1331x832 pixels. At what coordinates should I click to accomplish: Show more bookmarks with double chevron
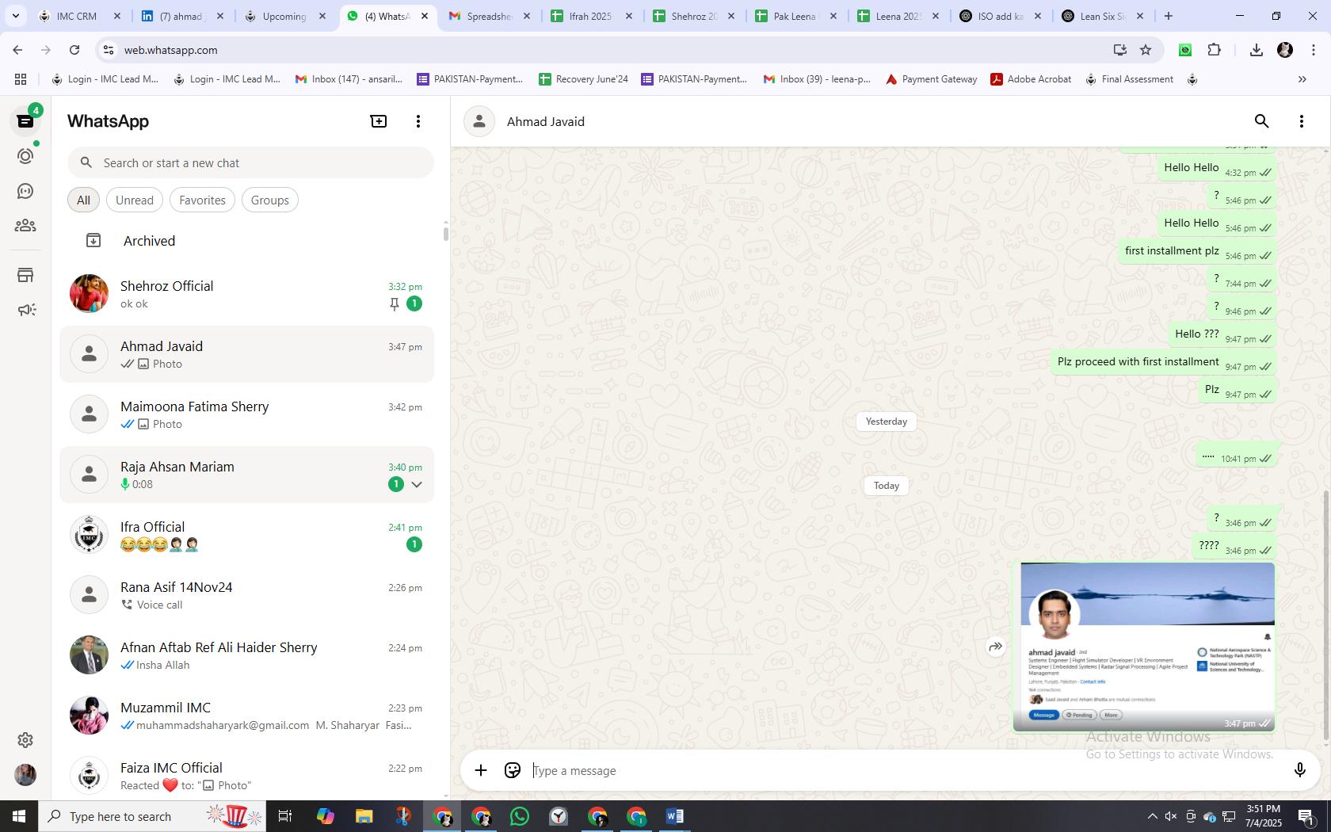pyautogui.click(x=1302, y=79)
